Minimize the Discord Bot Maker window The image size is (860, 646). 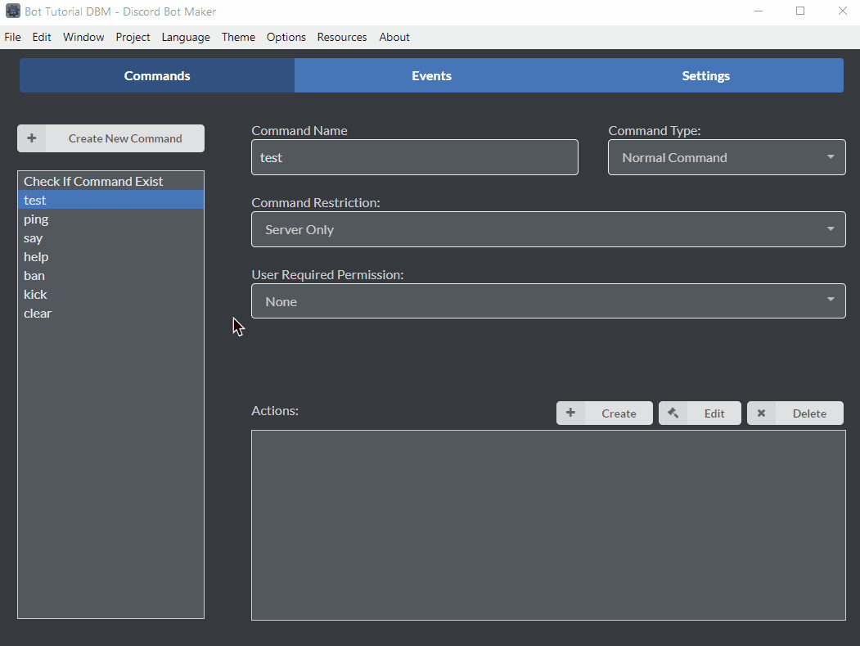[x=759, y=11]
